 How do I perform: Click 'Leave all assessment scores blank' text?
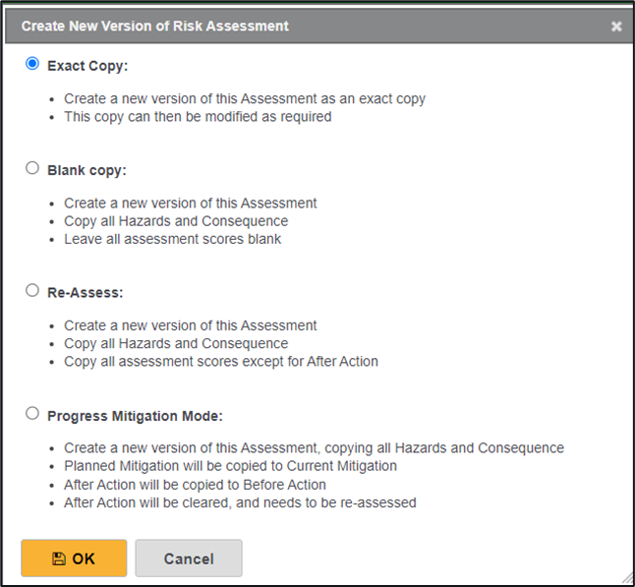tap(172, 239)
